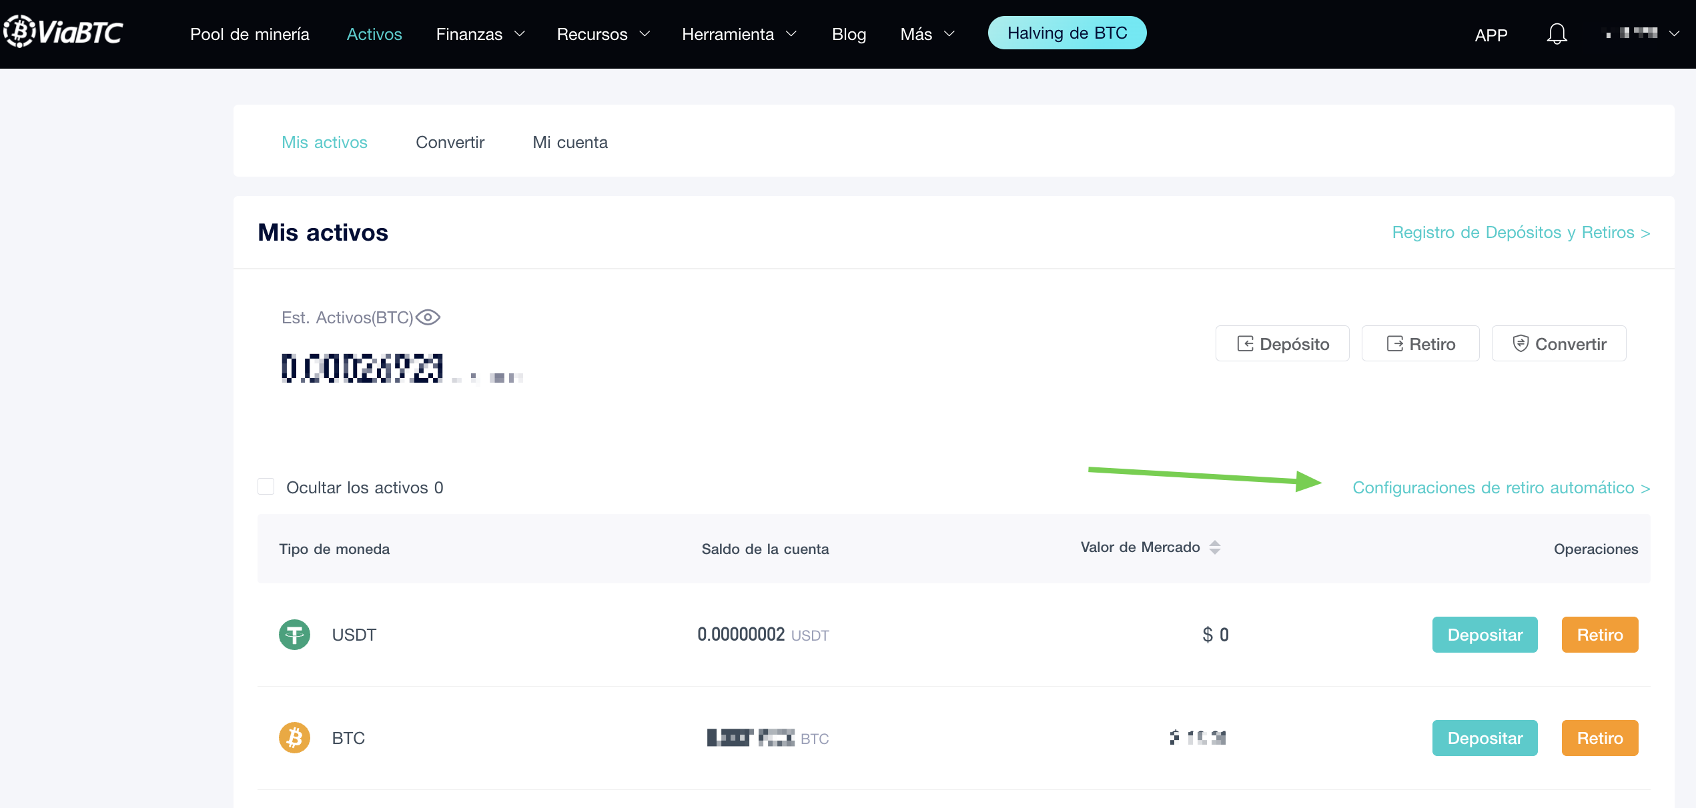Click Retiro for USDT row
The image size is (1696, 808).
1600,635
